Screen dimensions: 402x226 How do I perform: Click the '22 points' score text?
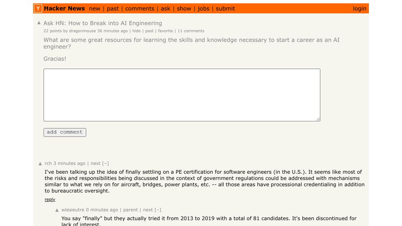point(53,31)
